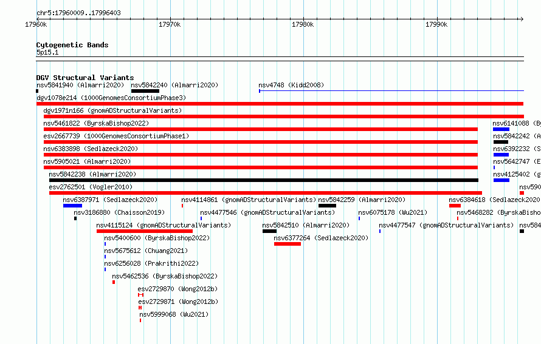
Task: Click nsv6256028 (Prakrithi2022) label
Action: pos(151,263)
